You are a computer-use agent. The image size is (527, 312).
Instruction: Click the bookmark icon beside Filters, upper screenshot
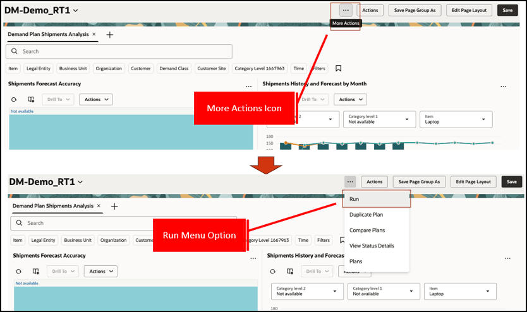tap(339, 68)
